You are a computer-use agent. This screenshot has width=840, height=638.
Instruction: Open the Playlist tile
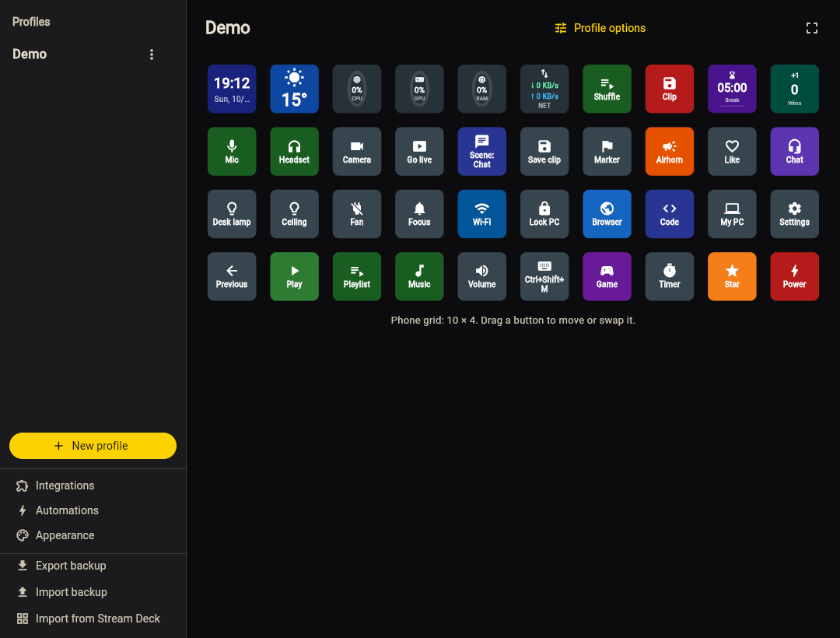(357, 276)
